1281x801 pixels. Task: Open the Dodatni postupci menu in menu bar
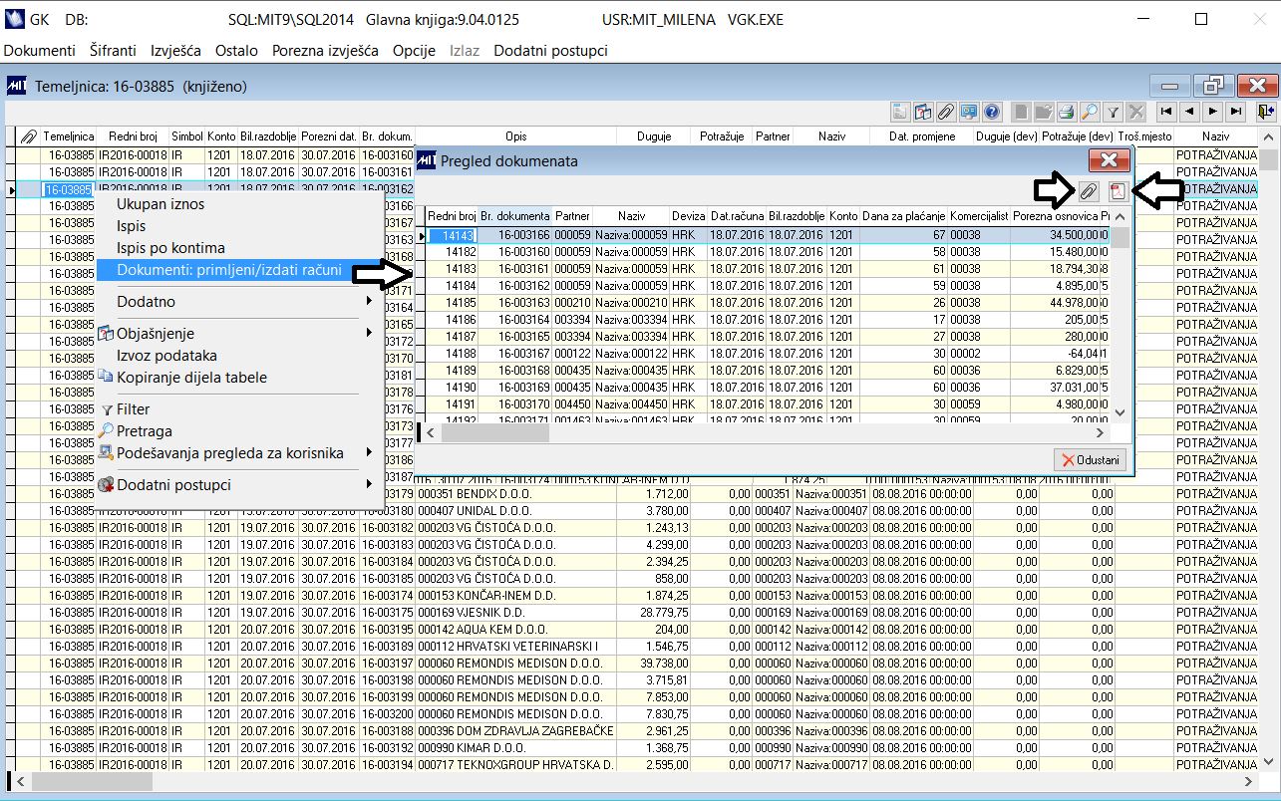pyautogui.click(x=550, y=50)
